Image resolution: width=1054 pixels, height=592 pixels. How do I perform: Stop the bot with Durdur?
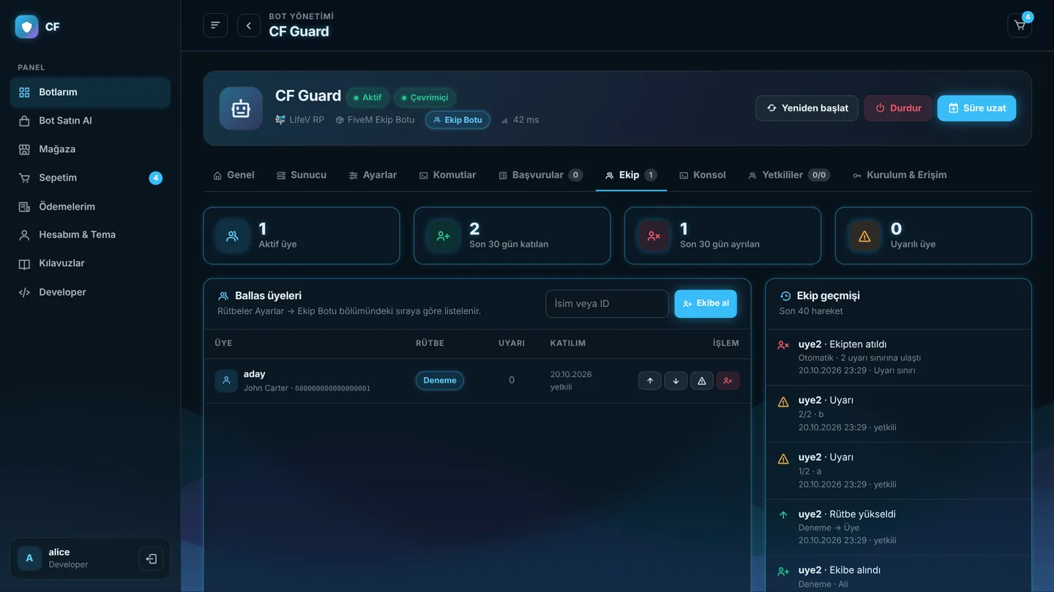click(x=898, y=108)
